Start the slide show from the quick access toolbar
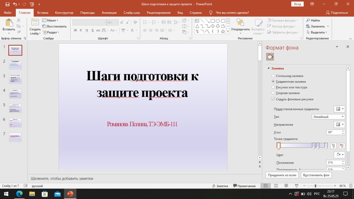 [32, 4]
